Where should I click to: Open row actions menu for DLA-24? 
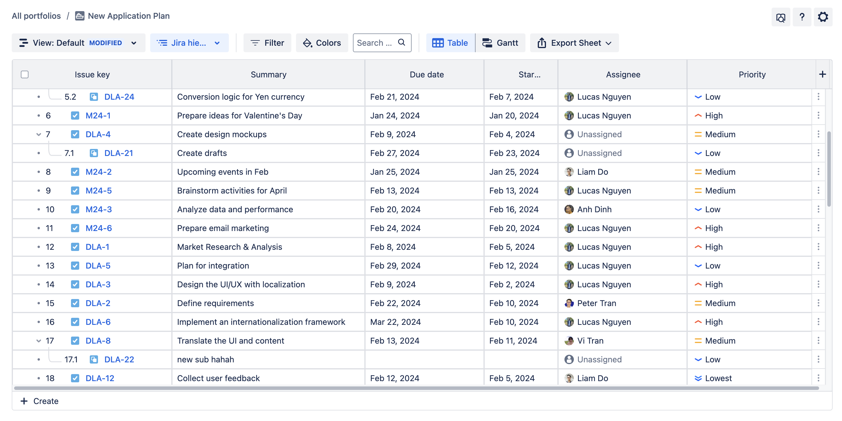click(x=818, y=97)
